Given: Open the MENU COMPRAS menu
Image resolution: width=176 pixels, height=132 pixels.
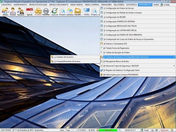Looking at the screenshot, I should [92, 5].
